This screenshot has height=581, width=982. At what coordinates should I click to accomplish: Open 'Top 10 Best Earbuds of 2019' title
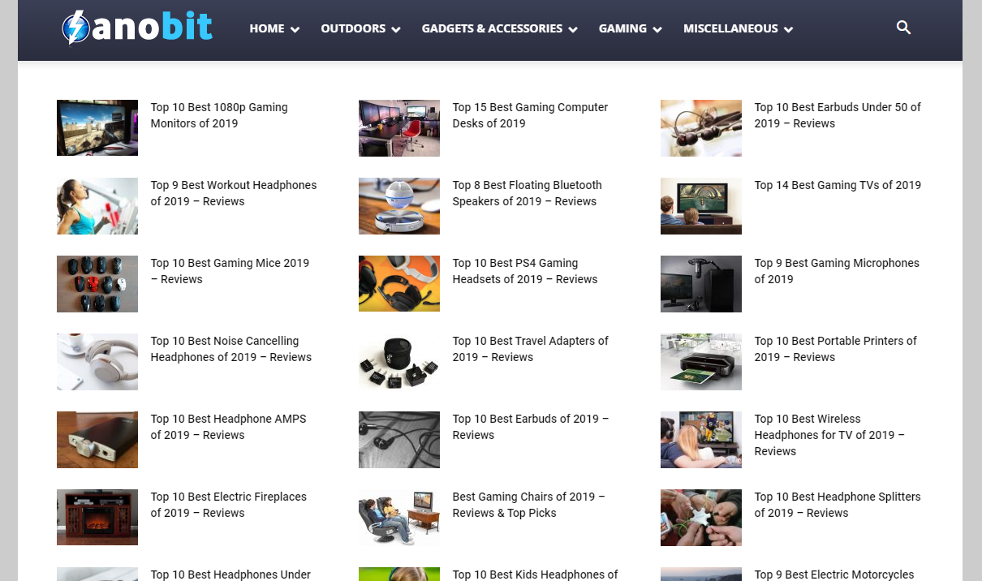click(x=531, y=427)
